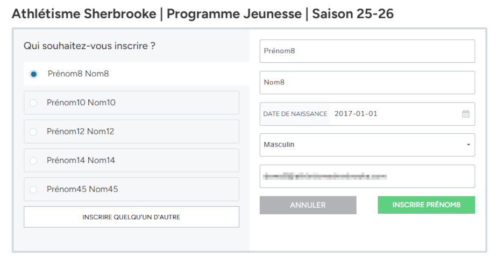Select the Prénom8 Nom8 radio button
The image size is (497, 268).
tap(33, 74)
